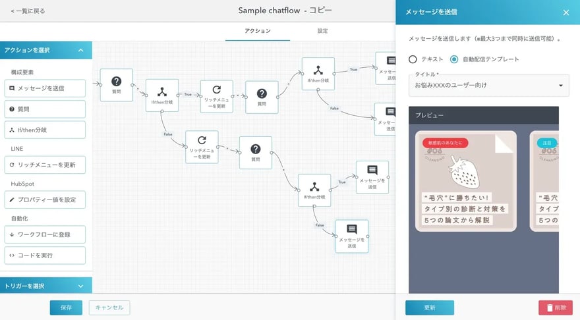Select the テキスト radio button
Viewport: 580px width, 320px height.
click(413, 59)
